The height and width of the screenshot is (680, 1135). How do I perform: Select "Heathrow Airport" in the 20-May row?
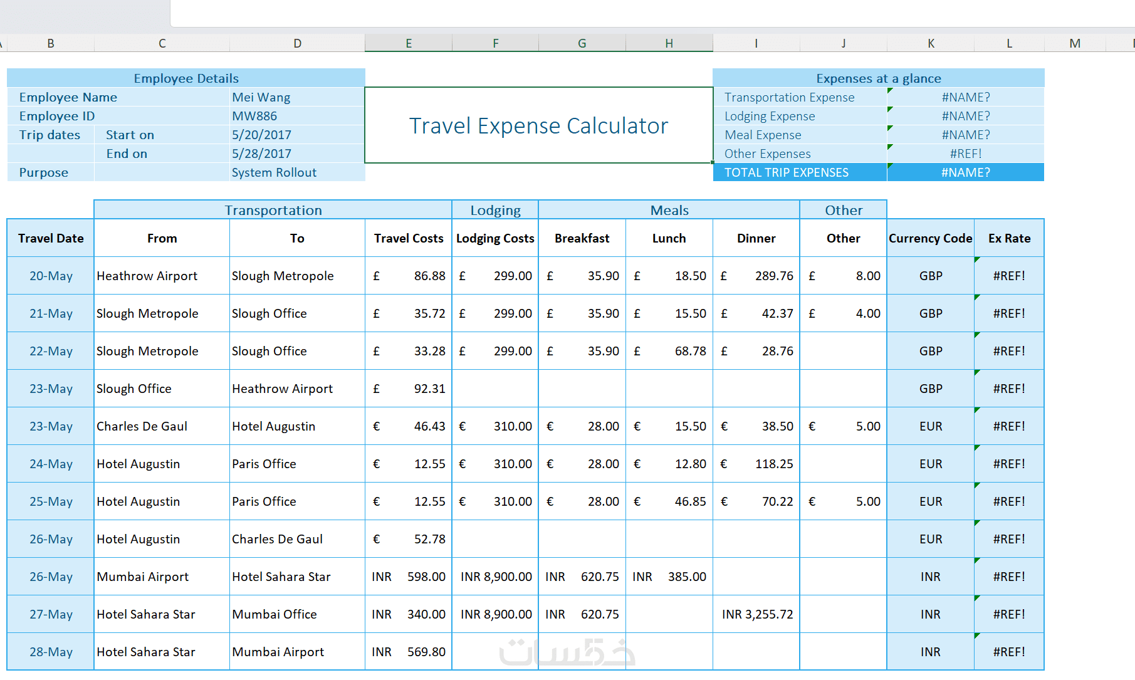162,276
